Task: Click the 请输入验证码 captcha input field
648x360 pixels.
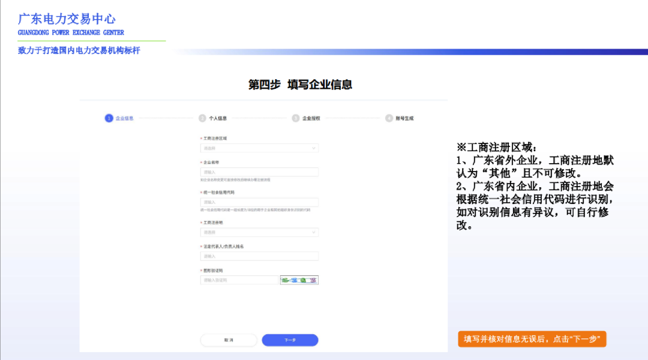Action: (239, 279)
